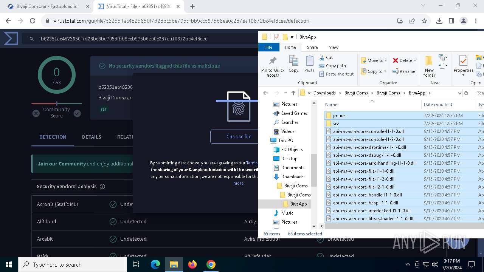Select Documents in navigation pane
Viewport: 484px width, 272px height.
click(x=292, y=168)
